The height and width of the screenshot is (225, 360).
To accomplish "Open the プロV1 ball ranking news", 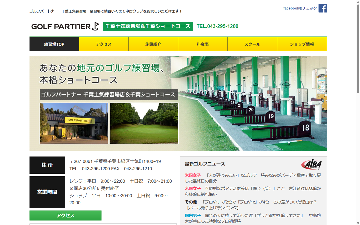I will (x=251, y=205).
